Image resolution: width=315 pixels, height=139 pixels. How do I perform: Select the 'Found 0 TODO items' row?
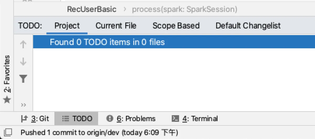107,42
